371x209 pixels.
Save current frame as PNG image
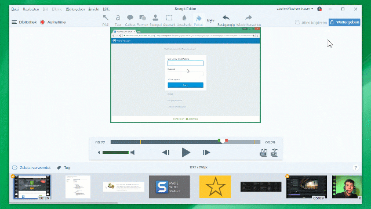pos(274,153)
